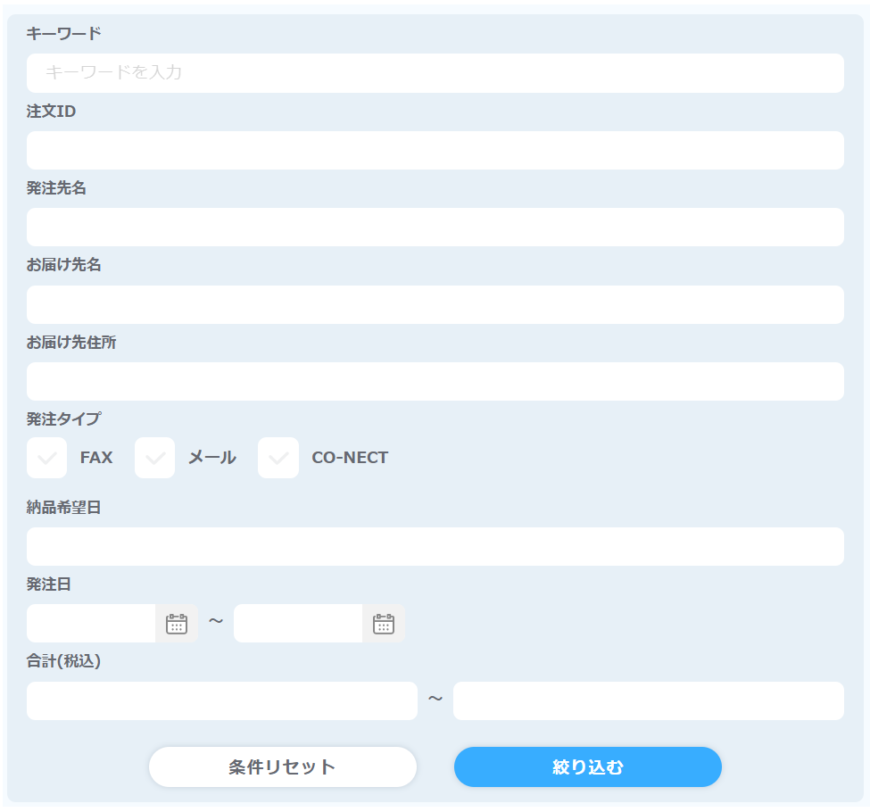The height and width of the screenshot is (812, 870).
Task: Check the CO-NECT checkbox
Action: click(x=278, y=458)
